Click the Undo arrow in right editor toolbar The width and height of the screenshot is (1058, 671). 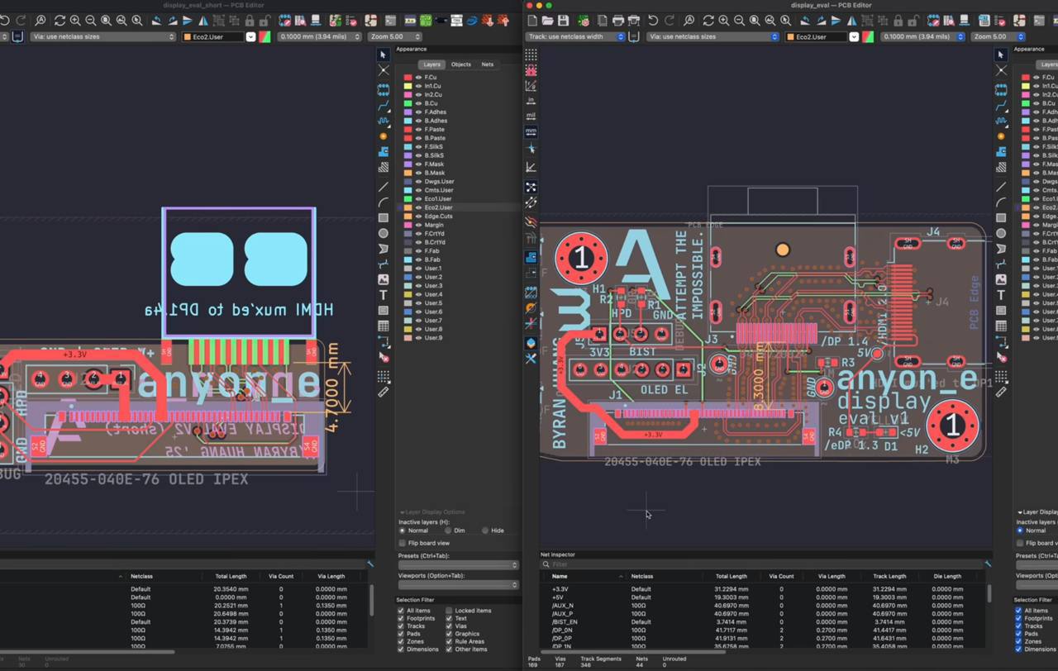coord(653,20)
